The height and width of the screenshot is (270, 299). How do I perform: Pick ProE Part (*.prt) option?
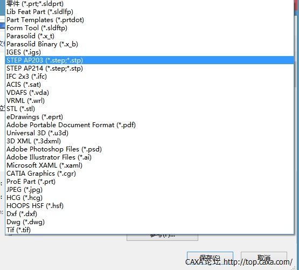tap(150, 182)
